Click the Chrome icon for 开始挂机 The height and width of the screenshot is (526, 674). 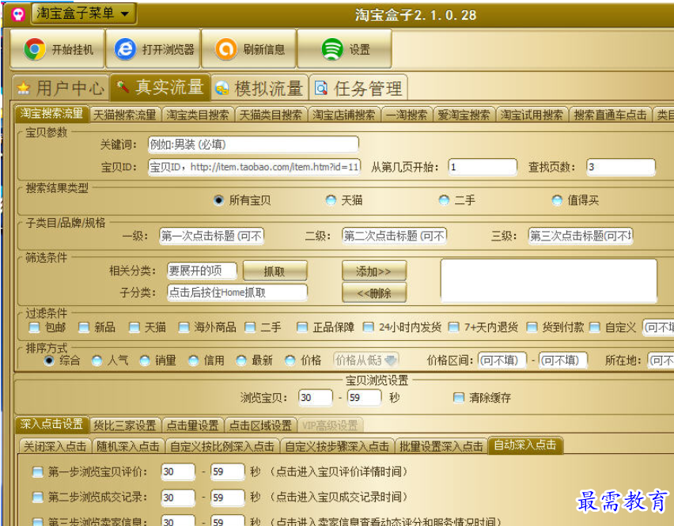(35, 49)
